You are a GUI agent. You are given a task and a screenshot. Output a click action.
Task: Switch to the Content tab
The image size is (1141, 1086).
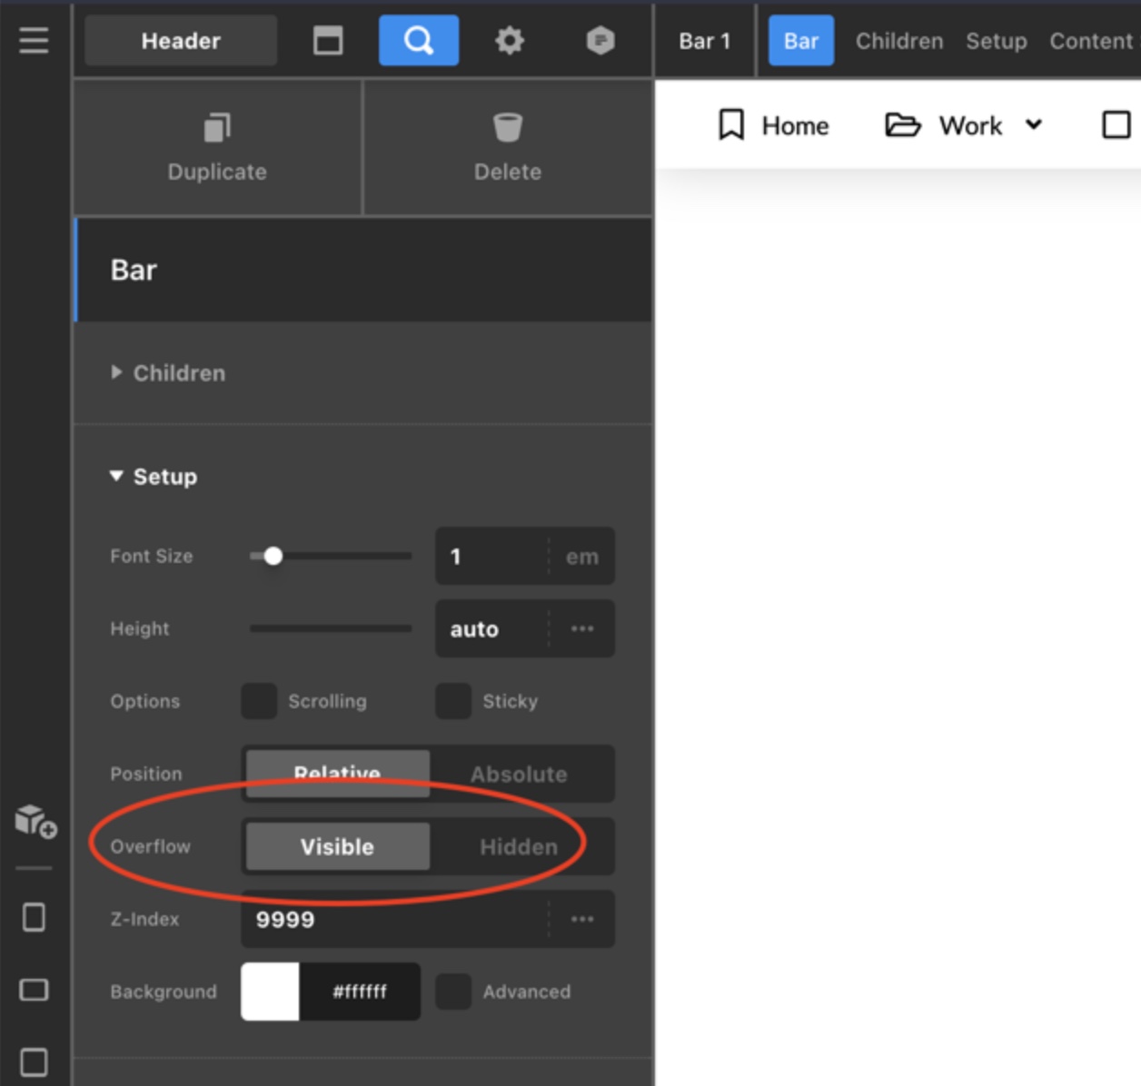click(x=1090, y=41)
